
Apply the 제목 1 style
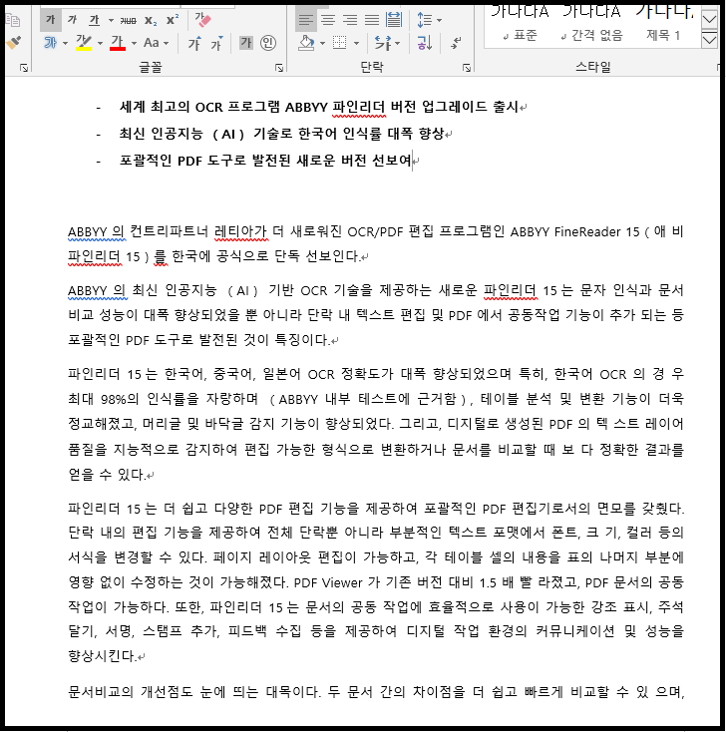click(663, 28)
